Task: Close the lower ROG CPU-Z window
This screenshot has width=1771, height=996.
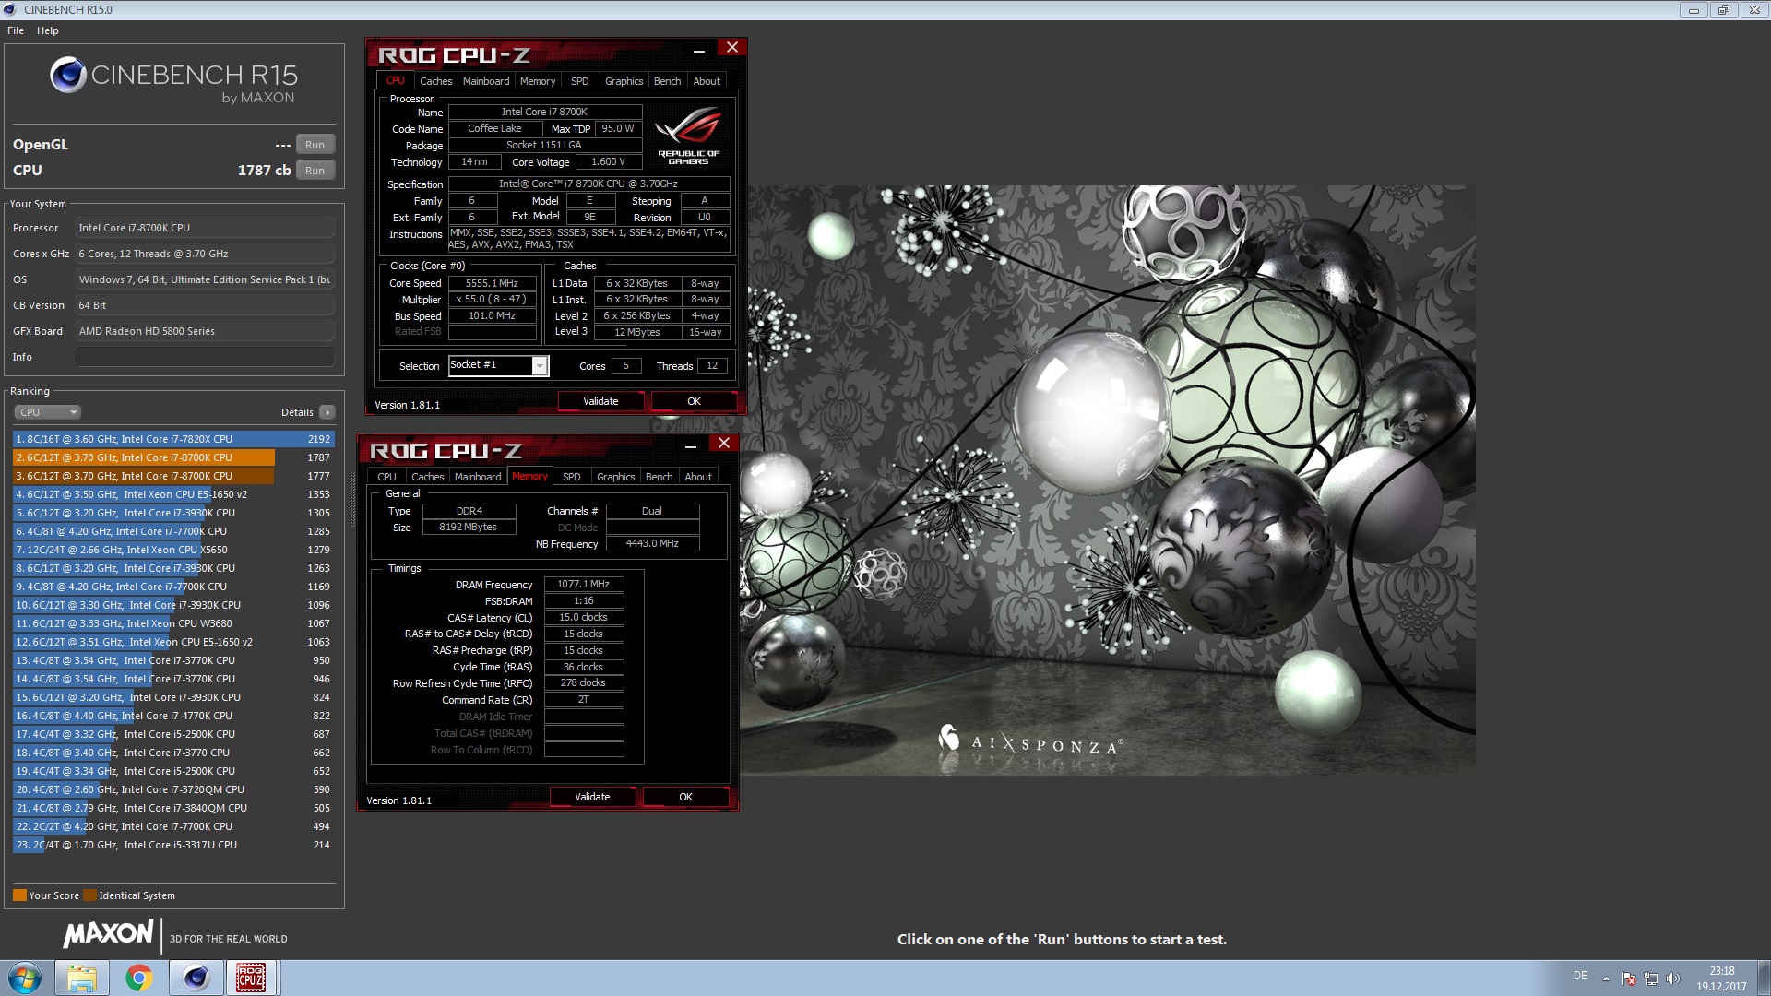Action: click(x=724, y=444)
